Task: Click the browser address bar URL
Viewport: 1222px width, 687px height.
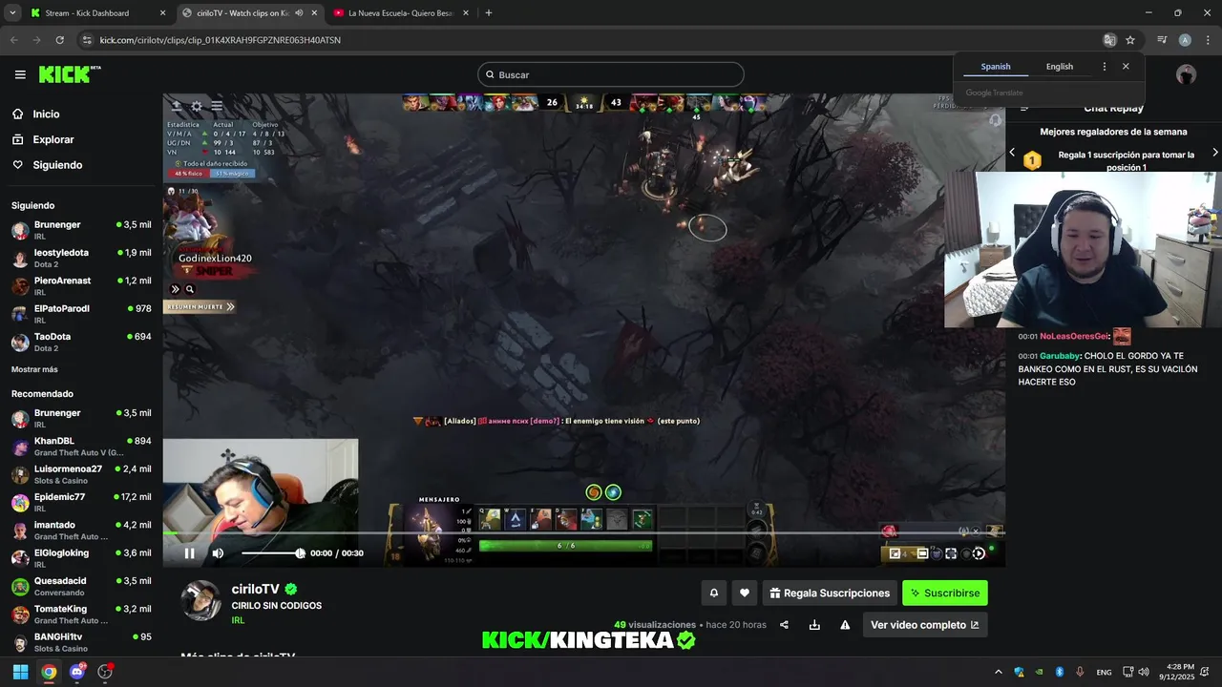Action: click(x=221, y=40)
